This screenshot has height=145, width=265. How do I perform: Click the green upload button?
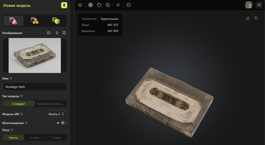point(64,5)
